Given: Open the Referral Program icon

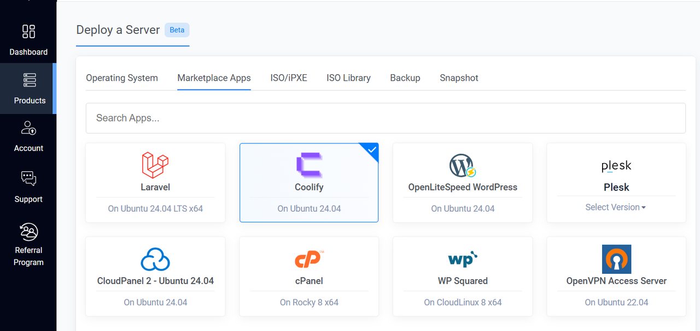Looking at the screenshot, I should tap(28, 232).
